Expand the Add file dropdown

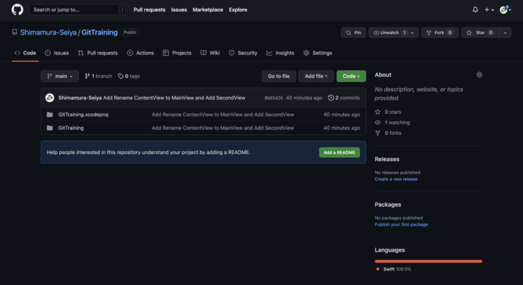pyautogui.click(x=316, y=76)
